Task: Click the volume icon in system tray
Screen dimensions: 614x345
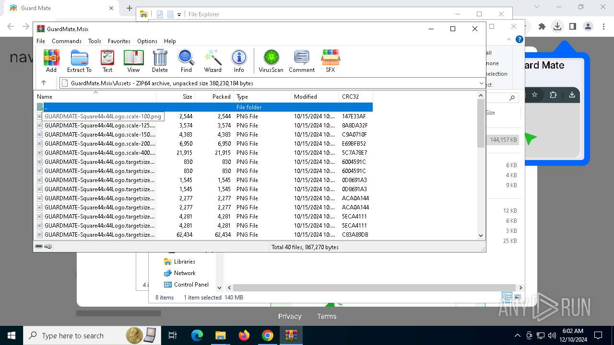Action: click(x=552, y=335)
